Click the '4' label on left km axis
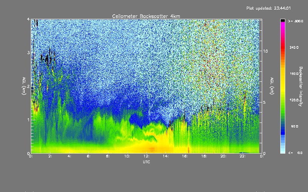 point(28,19)
